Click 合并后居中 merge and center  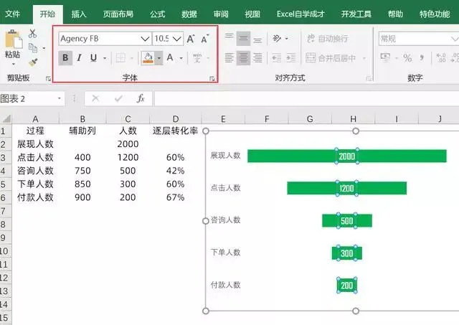[331, 58]
